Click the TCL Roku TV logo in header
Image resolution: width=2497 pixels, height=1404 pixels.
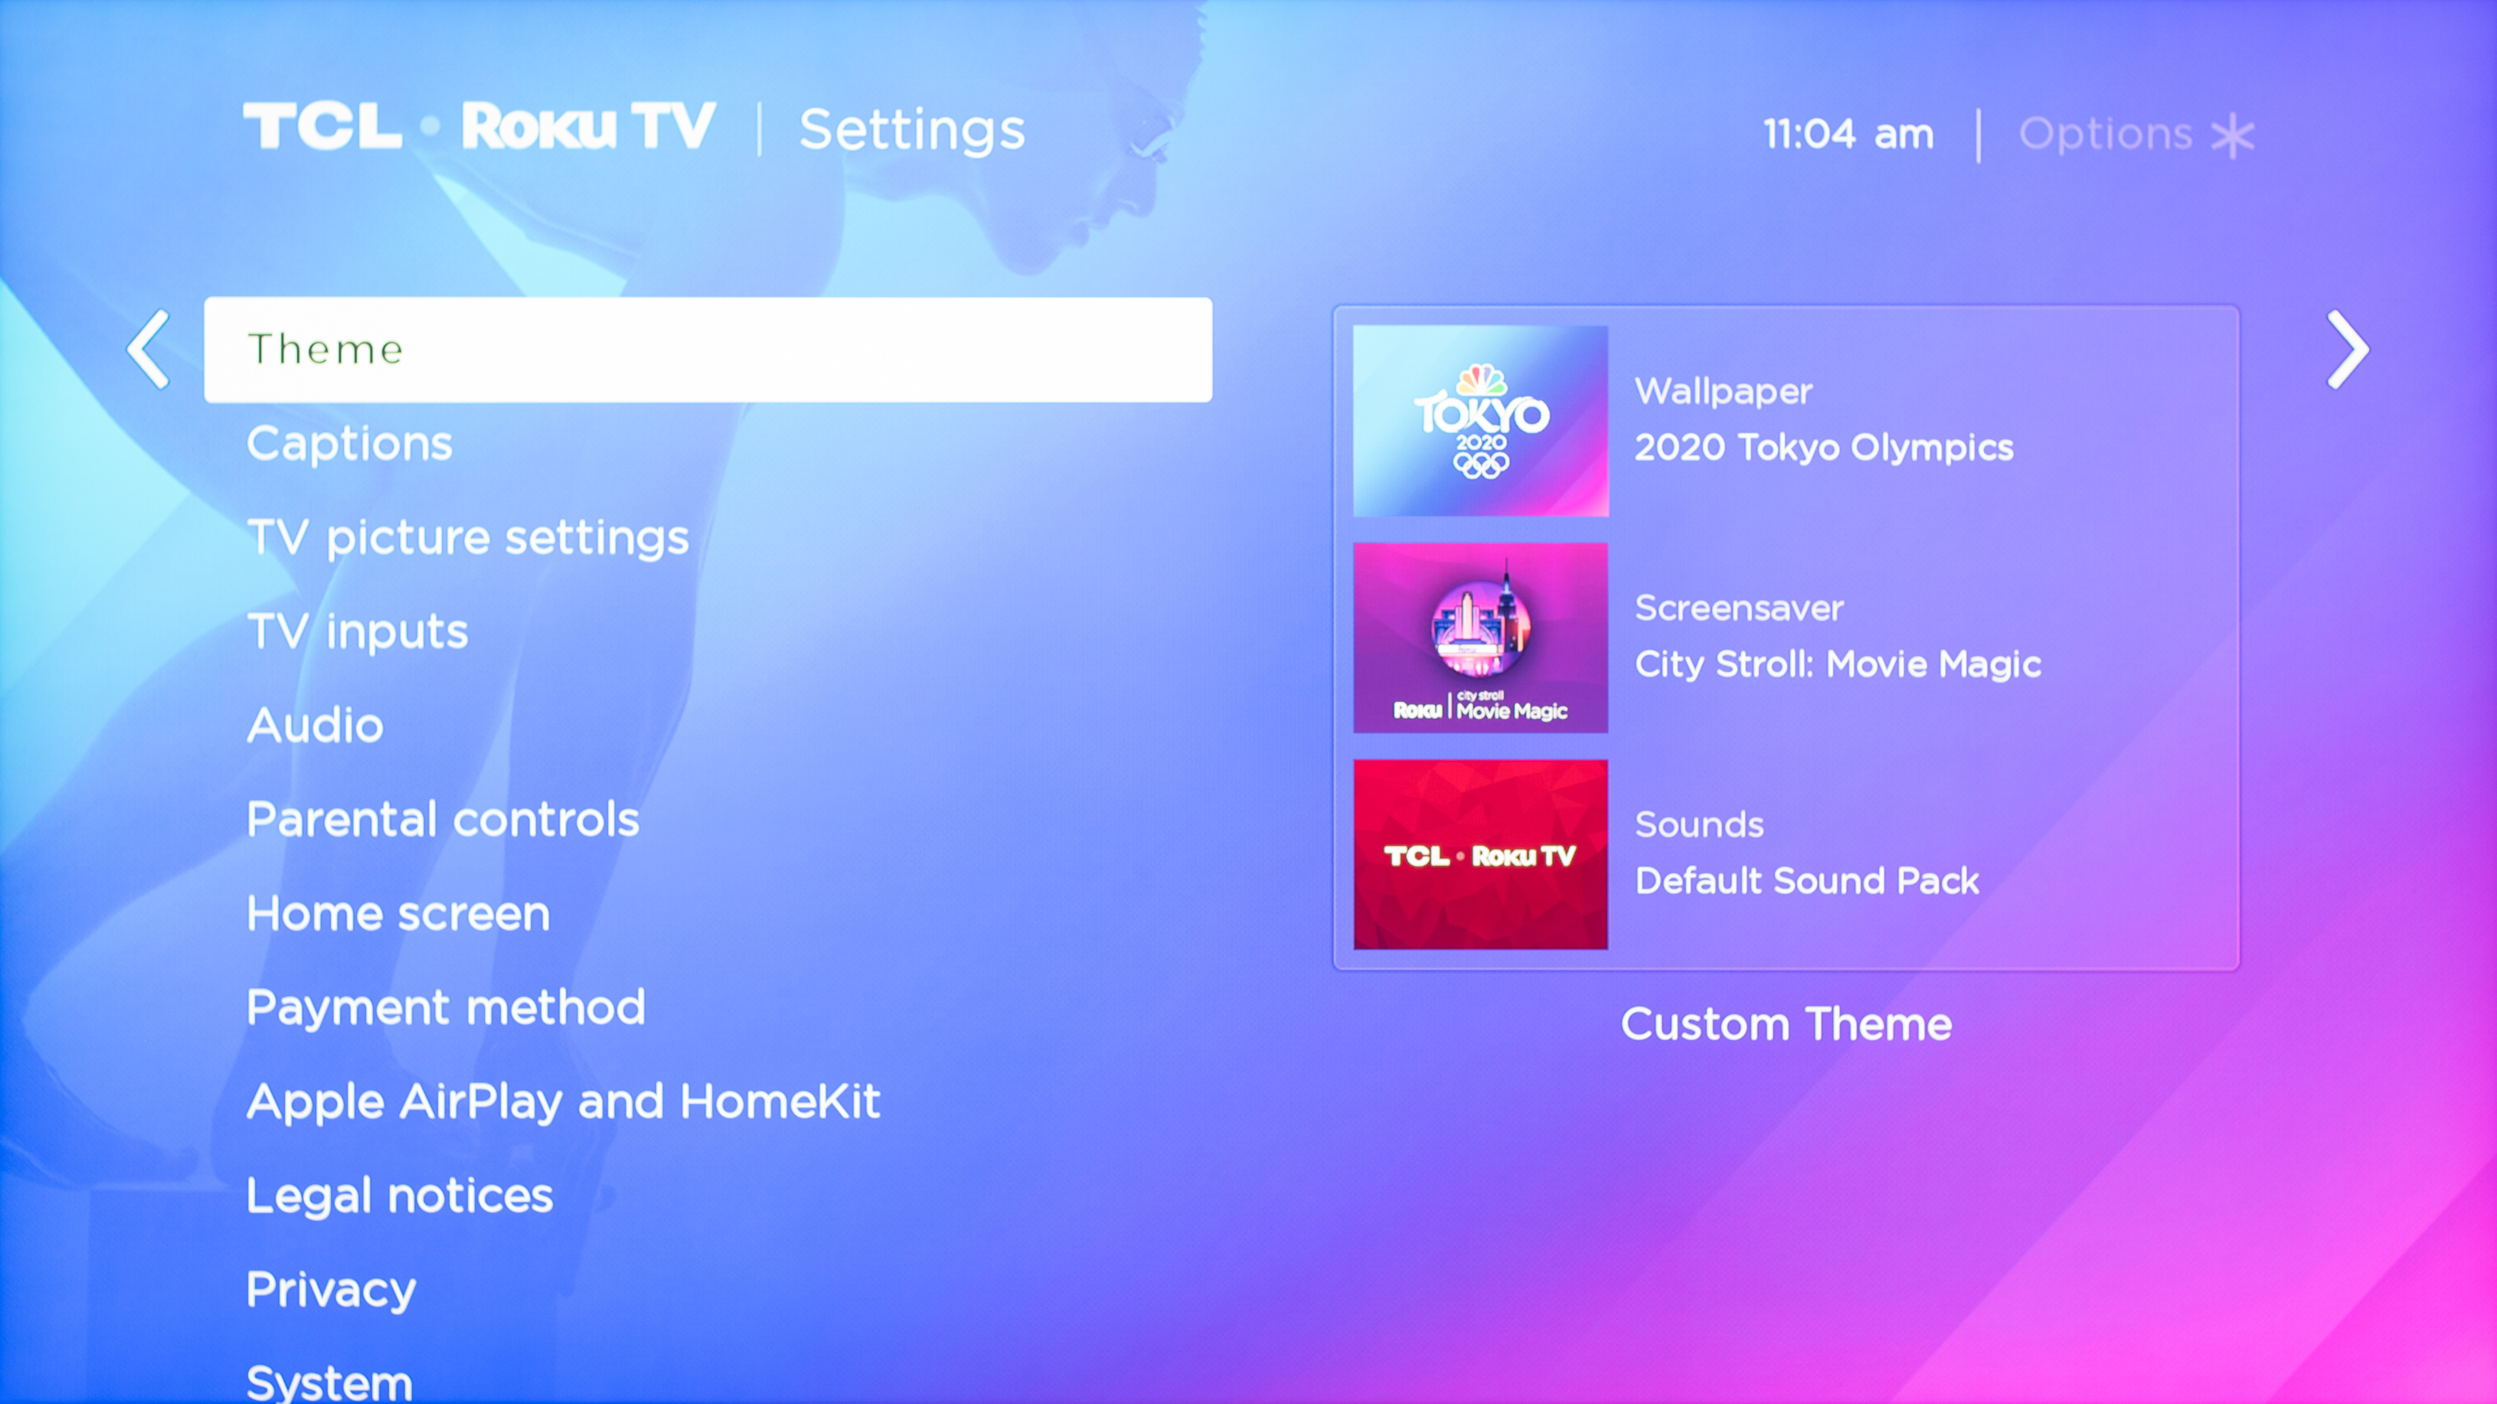click(x=479, y=127)
